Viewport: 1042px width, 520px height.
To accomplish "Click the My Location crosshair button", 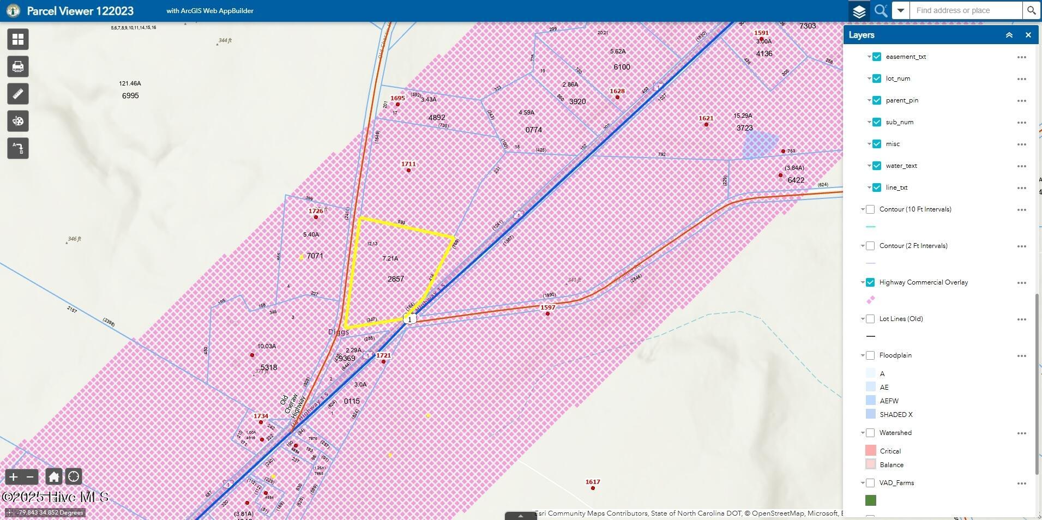I will click(x=74, y=476).
